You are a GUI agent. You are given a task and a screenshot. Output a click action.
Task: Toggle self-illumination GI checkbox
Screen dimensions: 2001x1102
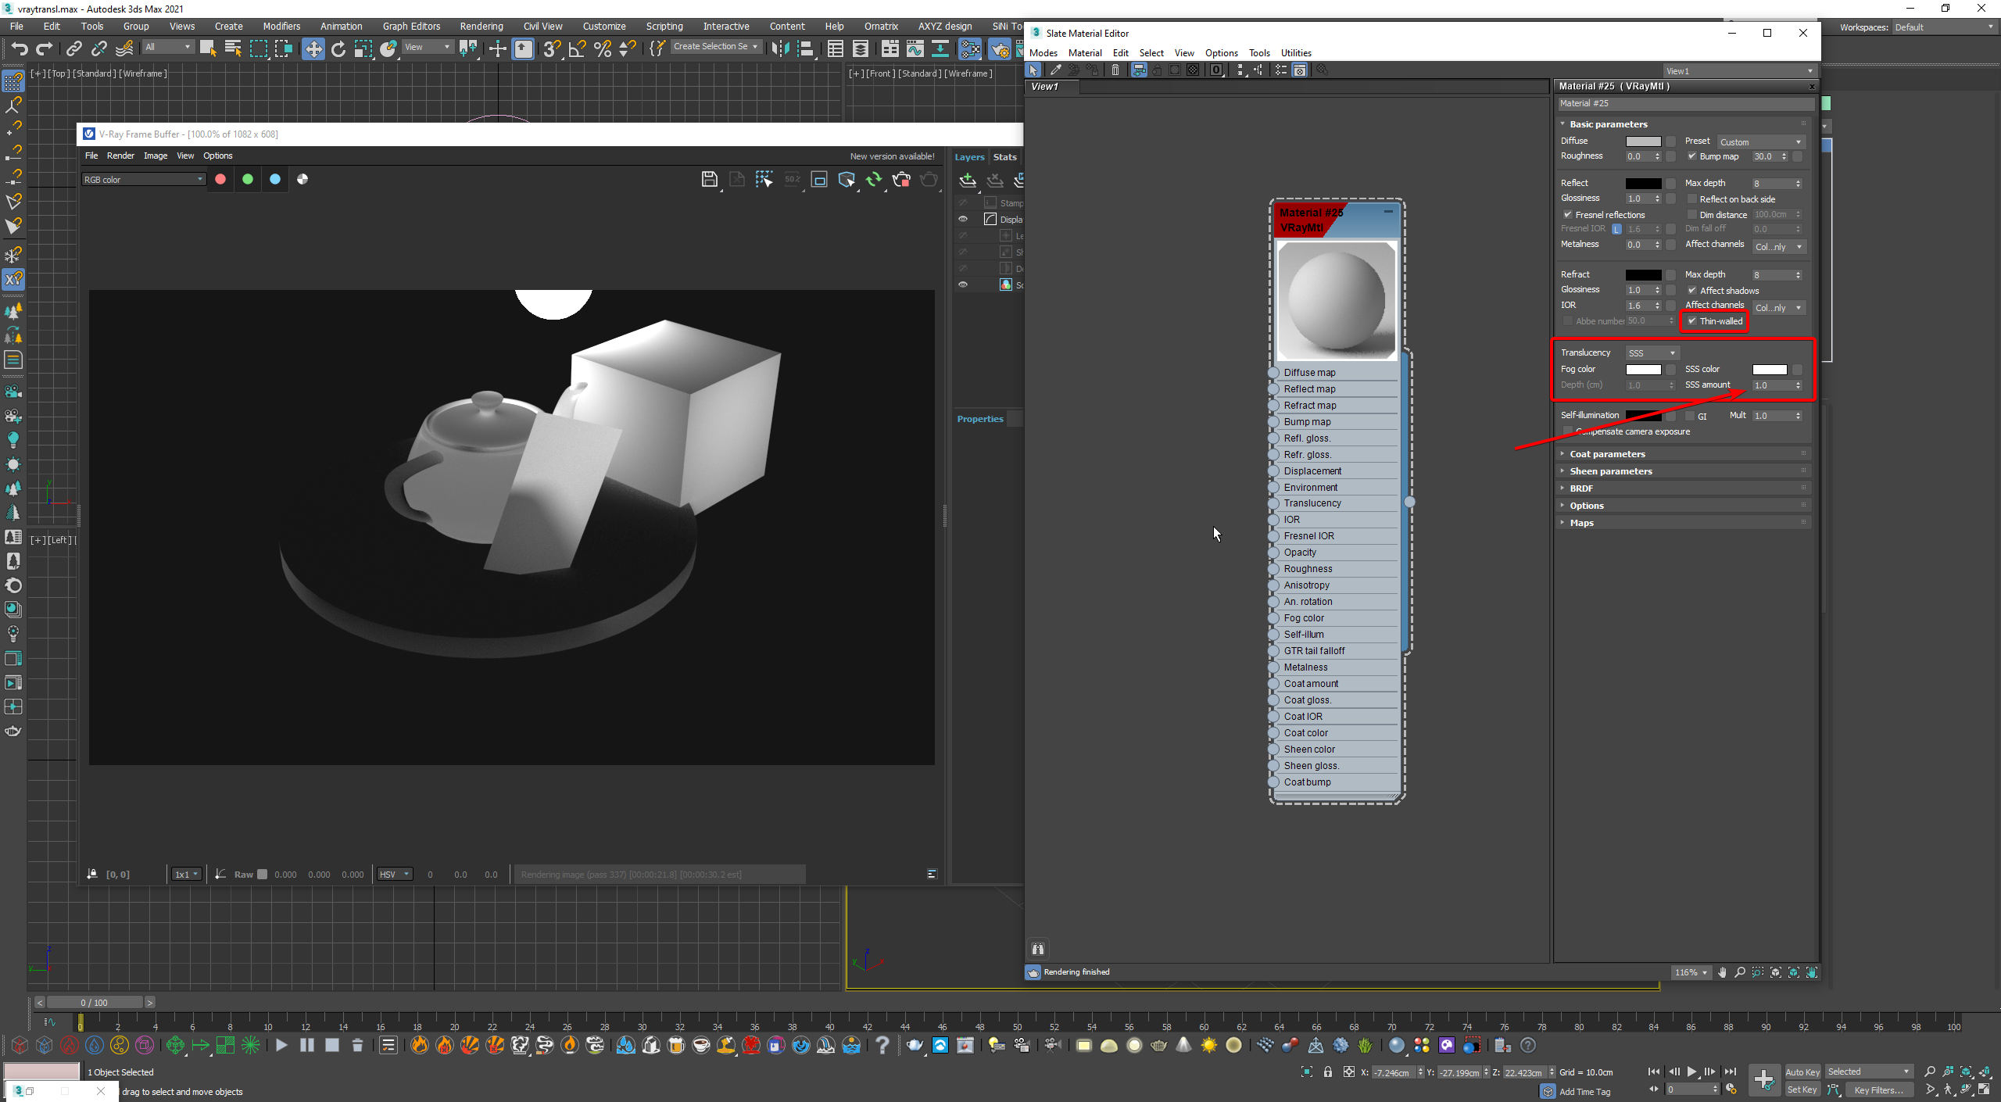[1690, 416]
